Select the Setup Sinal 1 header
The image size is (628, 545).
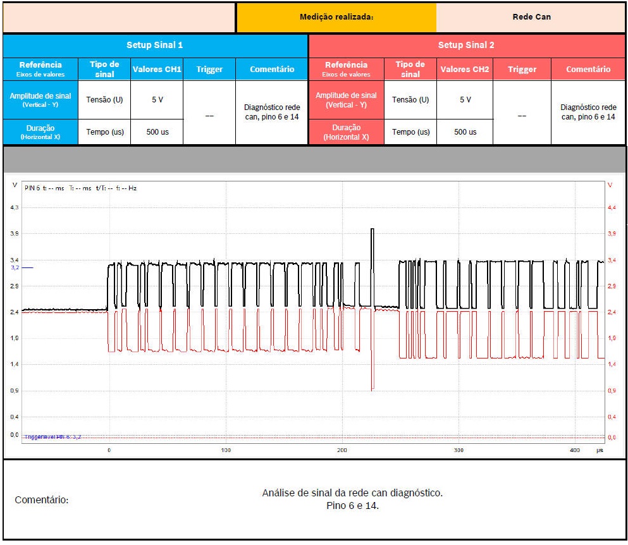click(155, 45)
